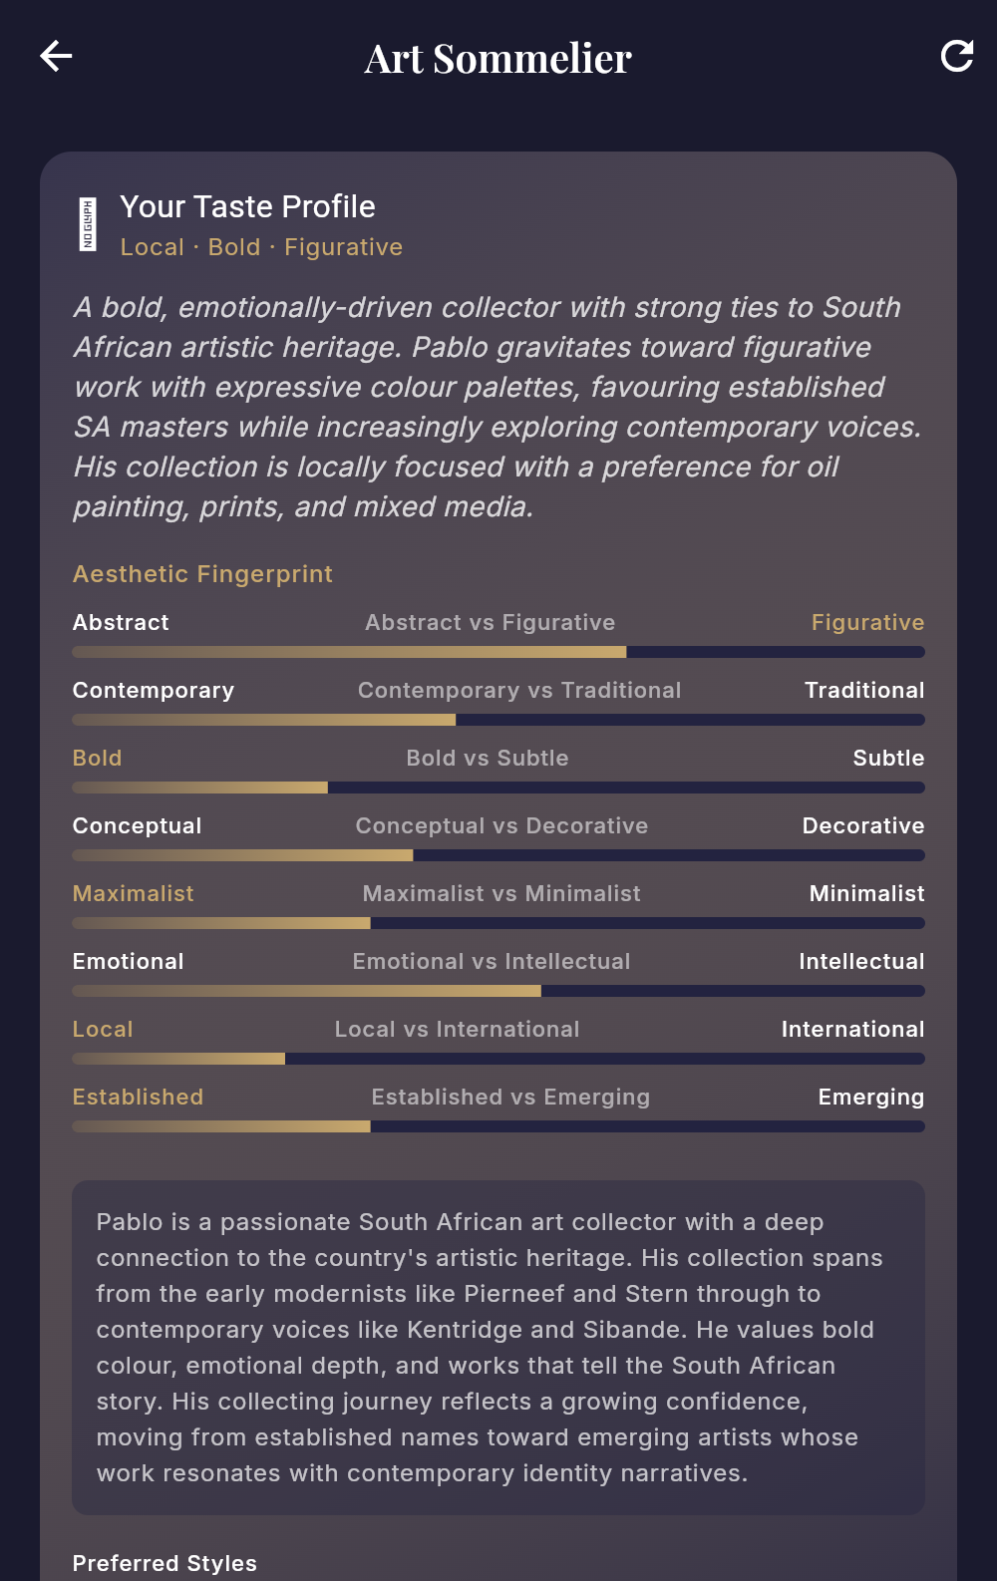
Task: Adjust the Abstract vs Figurative slider
Action: (x=498, y=651)
